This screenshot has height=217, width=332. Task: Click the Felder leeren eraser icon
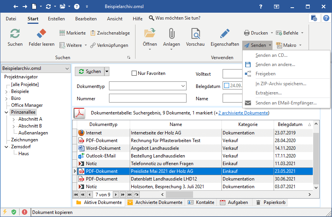[x=41, y=34]
